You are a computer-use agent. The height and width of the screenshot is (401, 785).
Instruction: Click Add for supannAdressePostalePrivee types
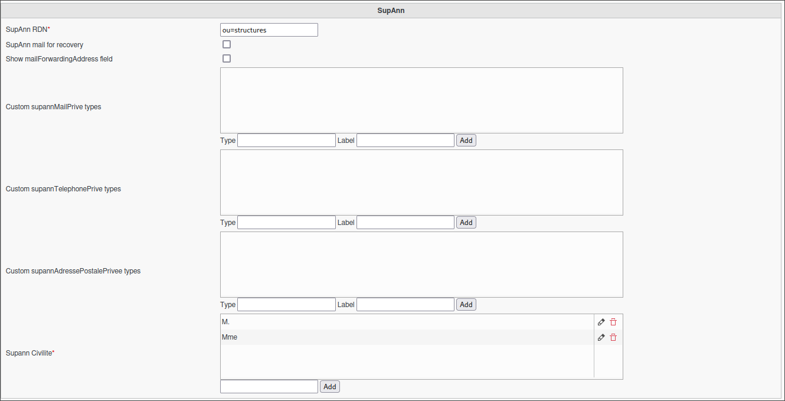click(x=466, y=305)
